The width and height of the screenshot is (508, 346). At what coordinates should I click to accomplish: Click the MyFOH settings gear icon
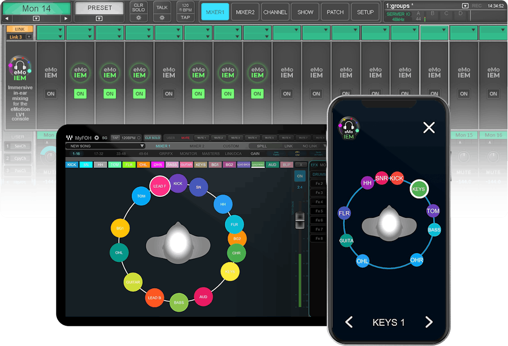pyautogui.click(x=96, y=138)
